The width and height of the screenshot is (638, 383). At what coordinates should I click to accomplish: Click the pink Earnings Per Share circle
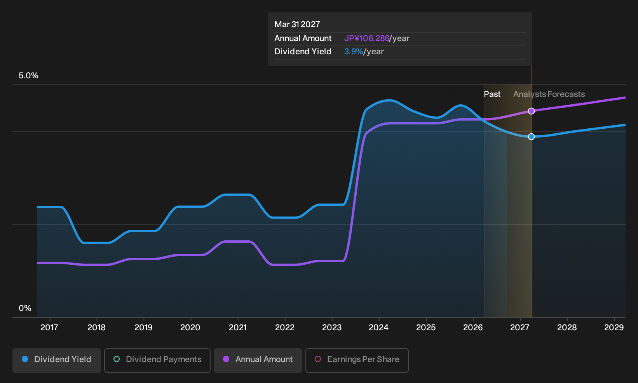coord(318,359)
